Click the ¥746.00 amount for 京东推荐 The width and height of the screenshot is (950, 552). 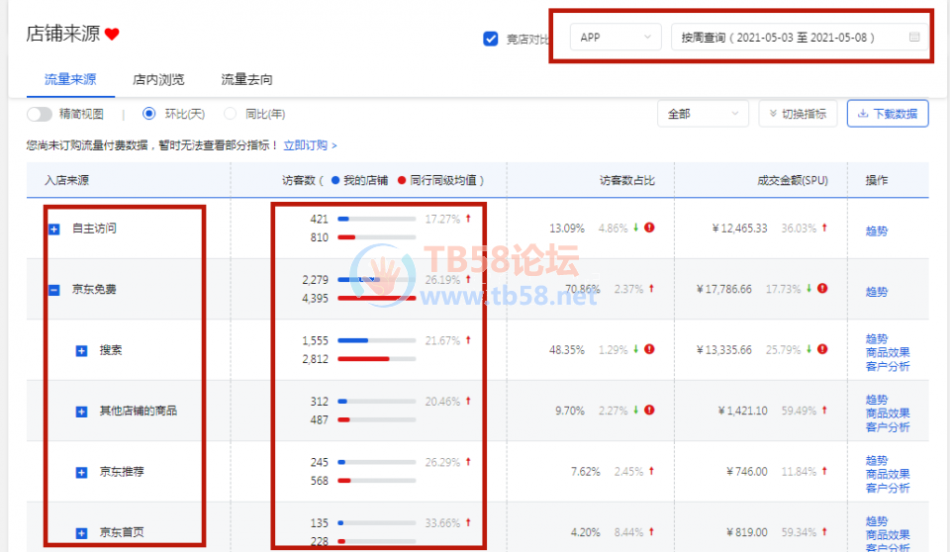pyautogui.click(x=747, y=471)
